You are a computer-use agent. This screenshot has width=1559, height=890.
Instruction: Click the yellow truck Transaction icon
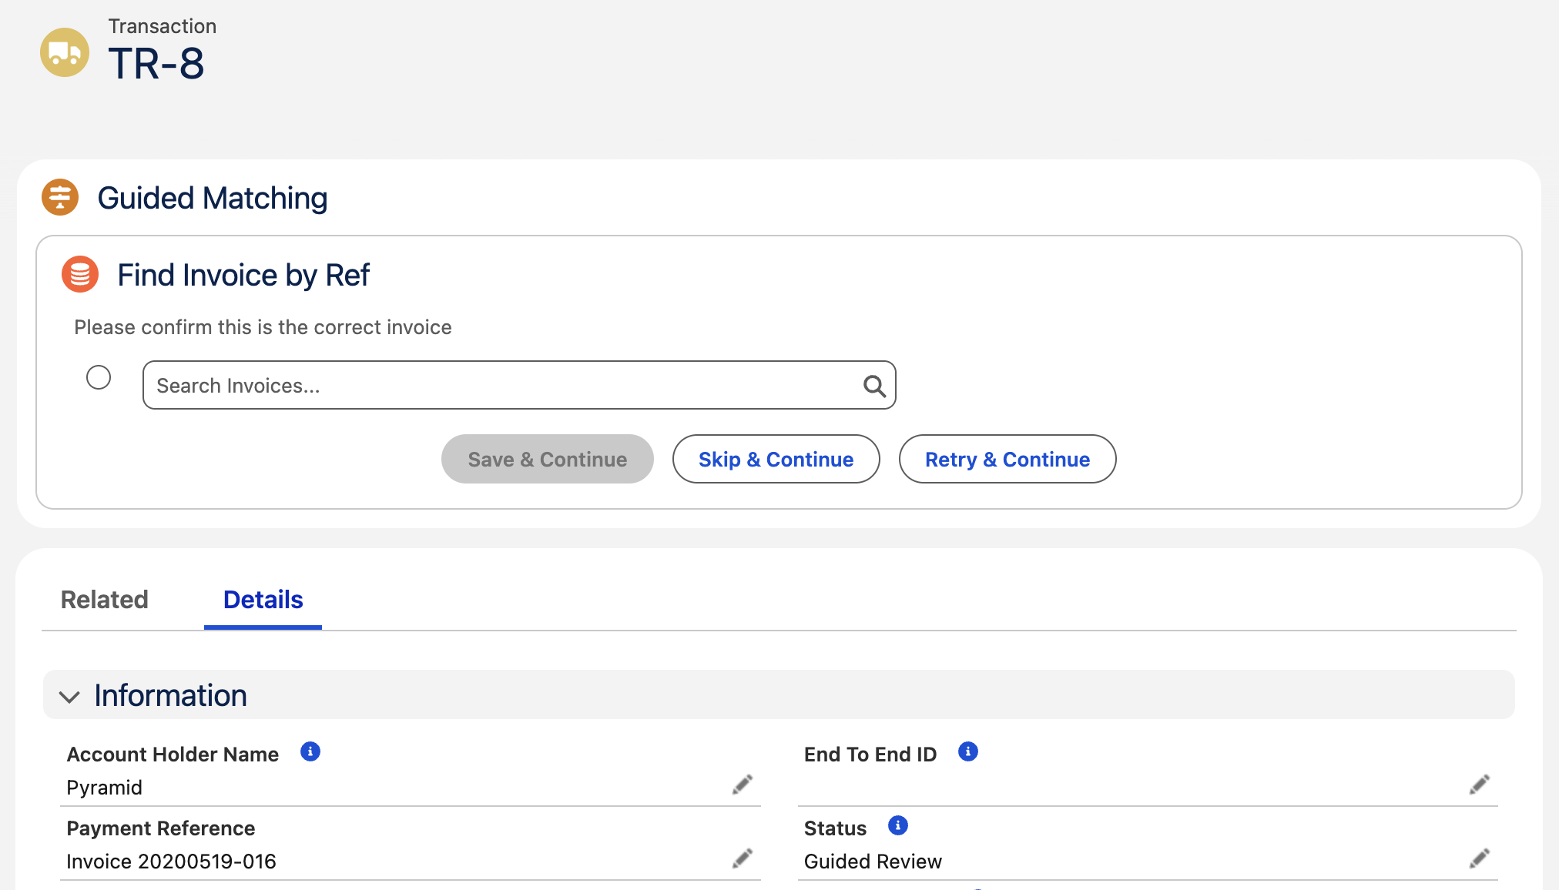(65, 52)
